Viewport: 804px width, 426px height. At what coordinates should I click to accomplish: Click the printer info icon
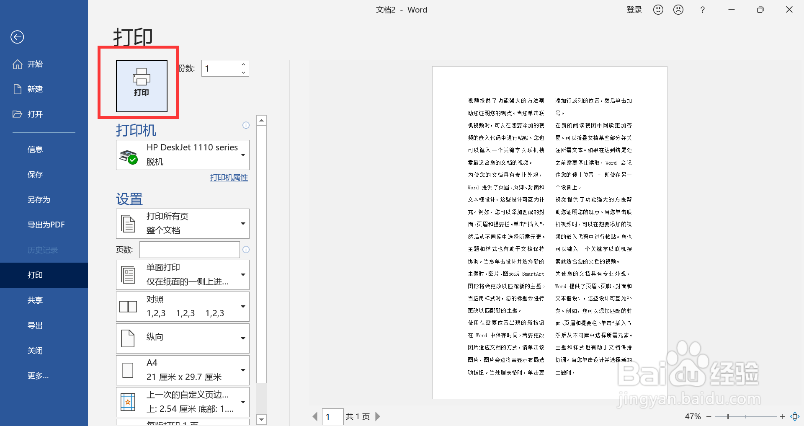coord(246,125)
